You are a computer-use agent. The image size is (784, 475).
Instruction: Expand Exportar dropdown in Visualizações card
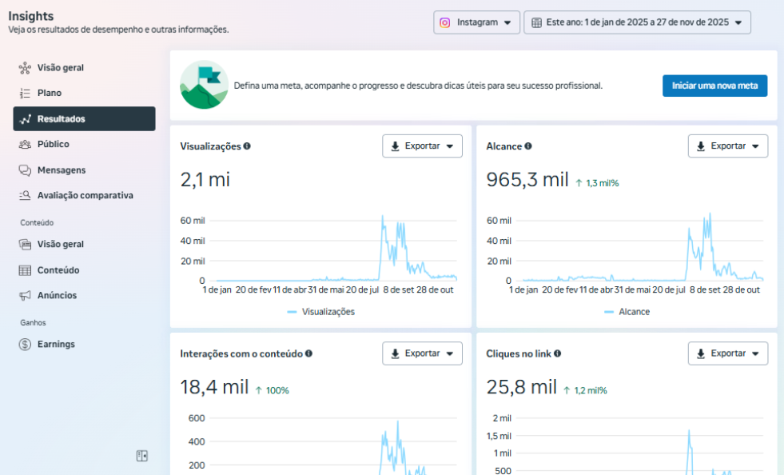coord(422,146)
